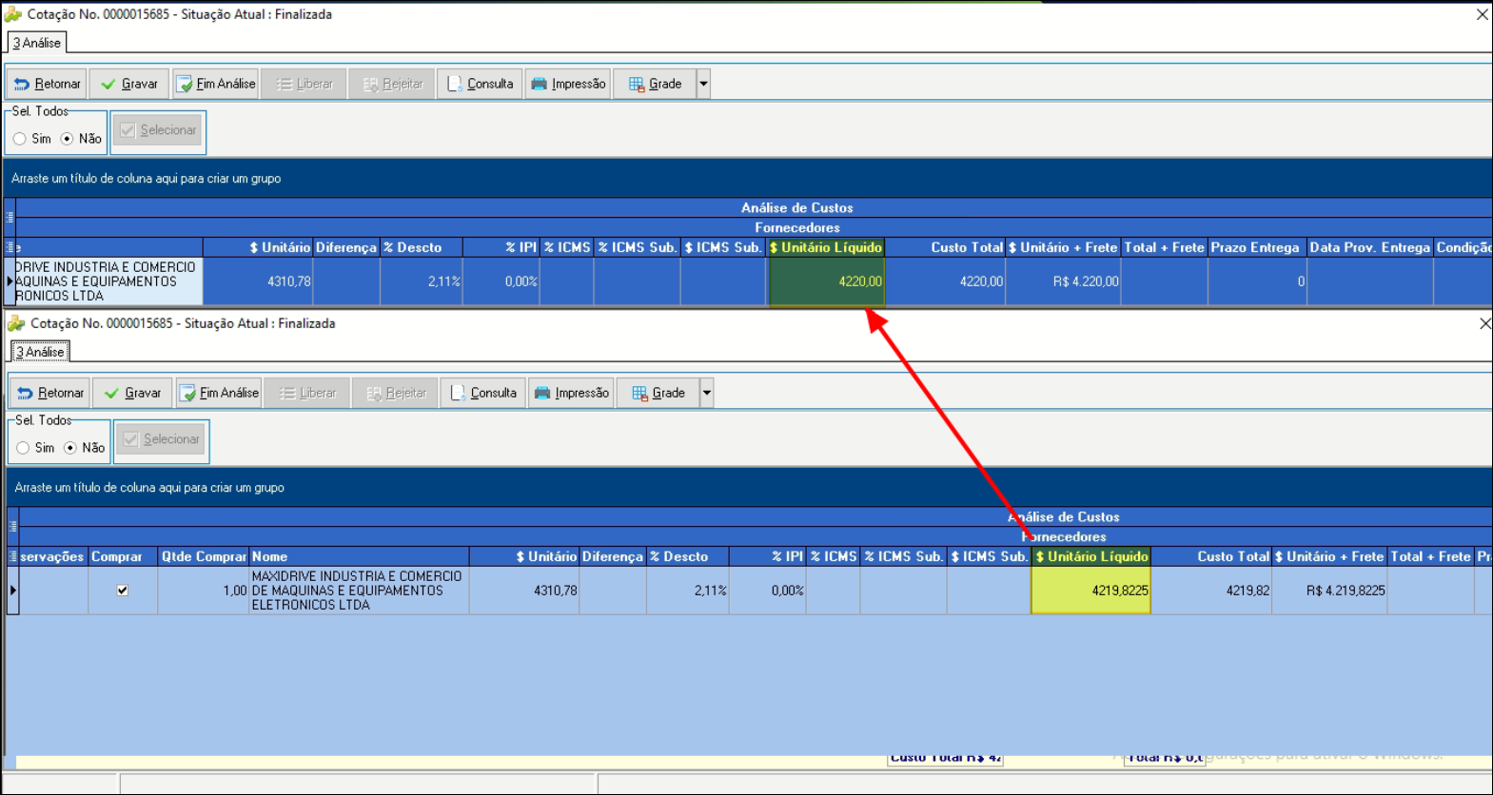
Task: Click Liberar in the top window toolbar
Action: click(x=304, y=84)
